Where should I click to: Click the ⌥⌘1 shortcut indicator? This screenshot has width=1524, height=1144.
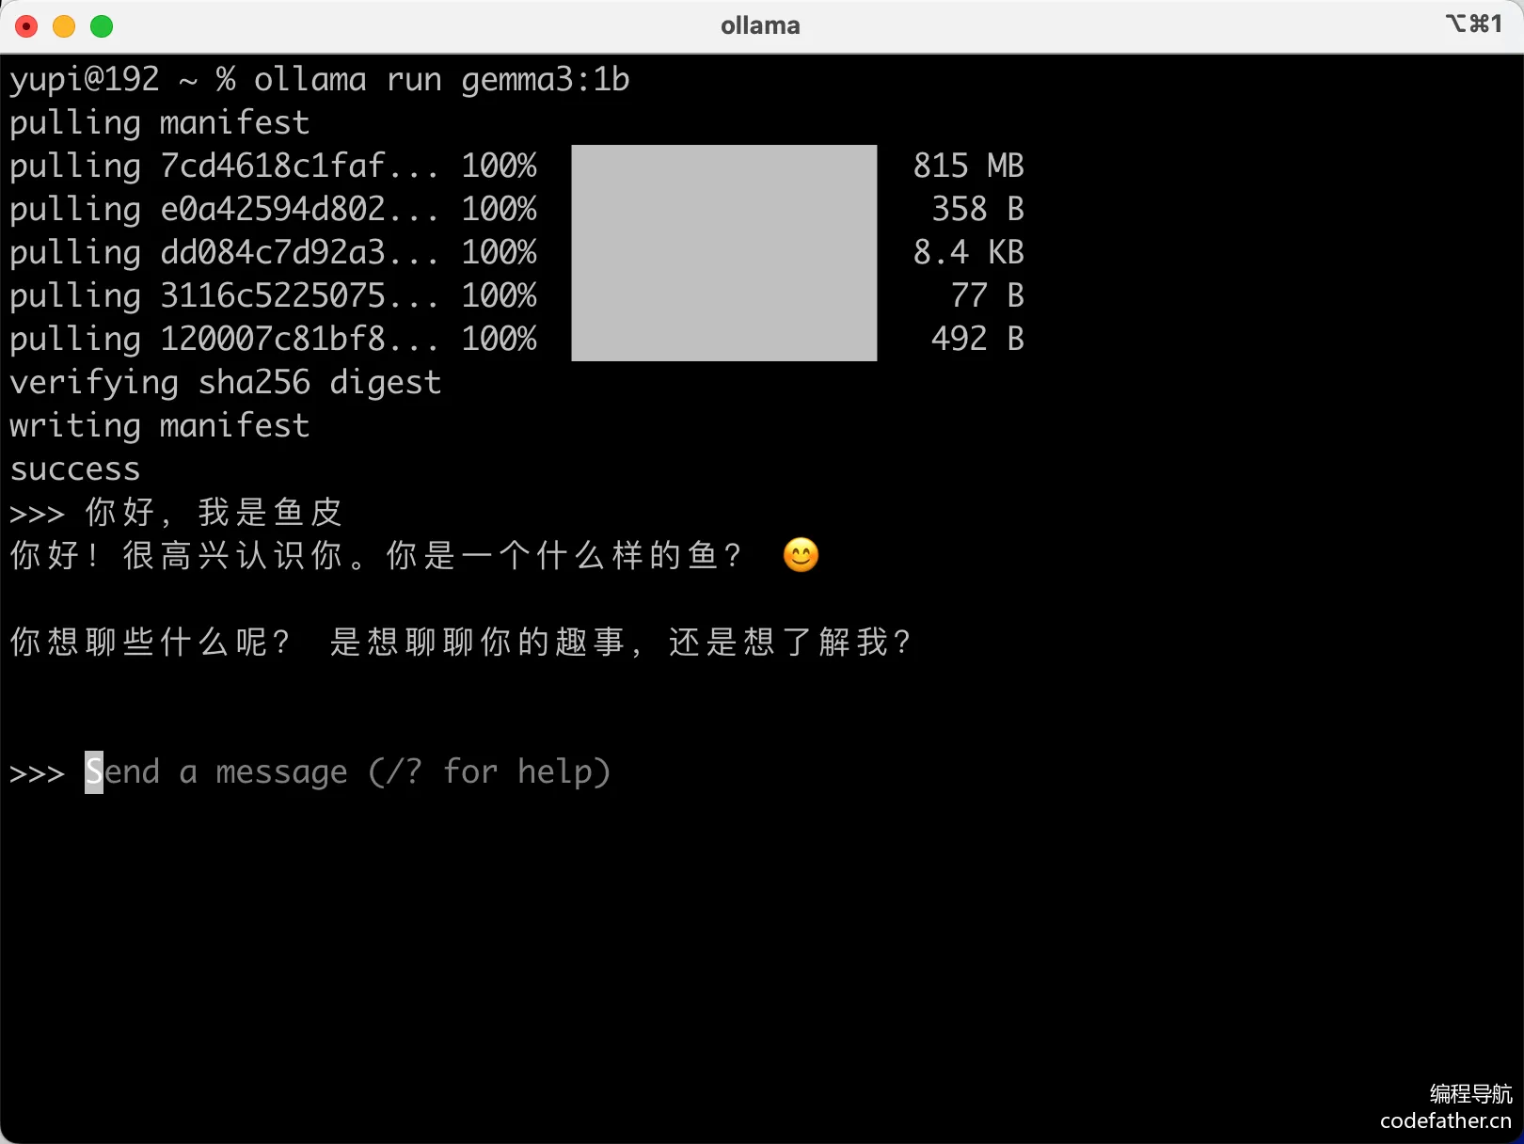click(1474, 24)
